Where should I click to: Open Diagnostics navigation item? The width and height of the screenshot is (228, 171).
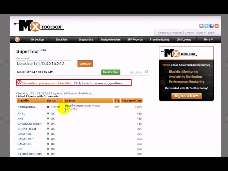click(x=86, y=40)
